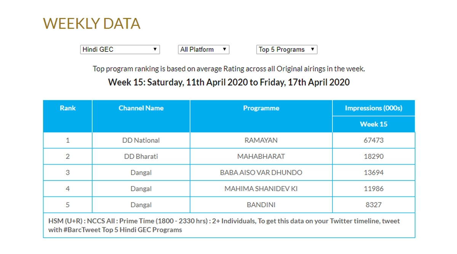Click the WEEKLY DATA heading
The height and width of the screenshot is (254, 457).
click(x=92, y=24)
